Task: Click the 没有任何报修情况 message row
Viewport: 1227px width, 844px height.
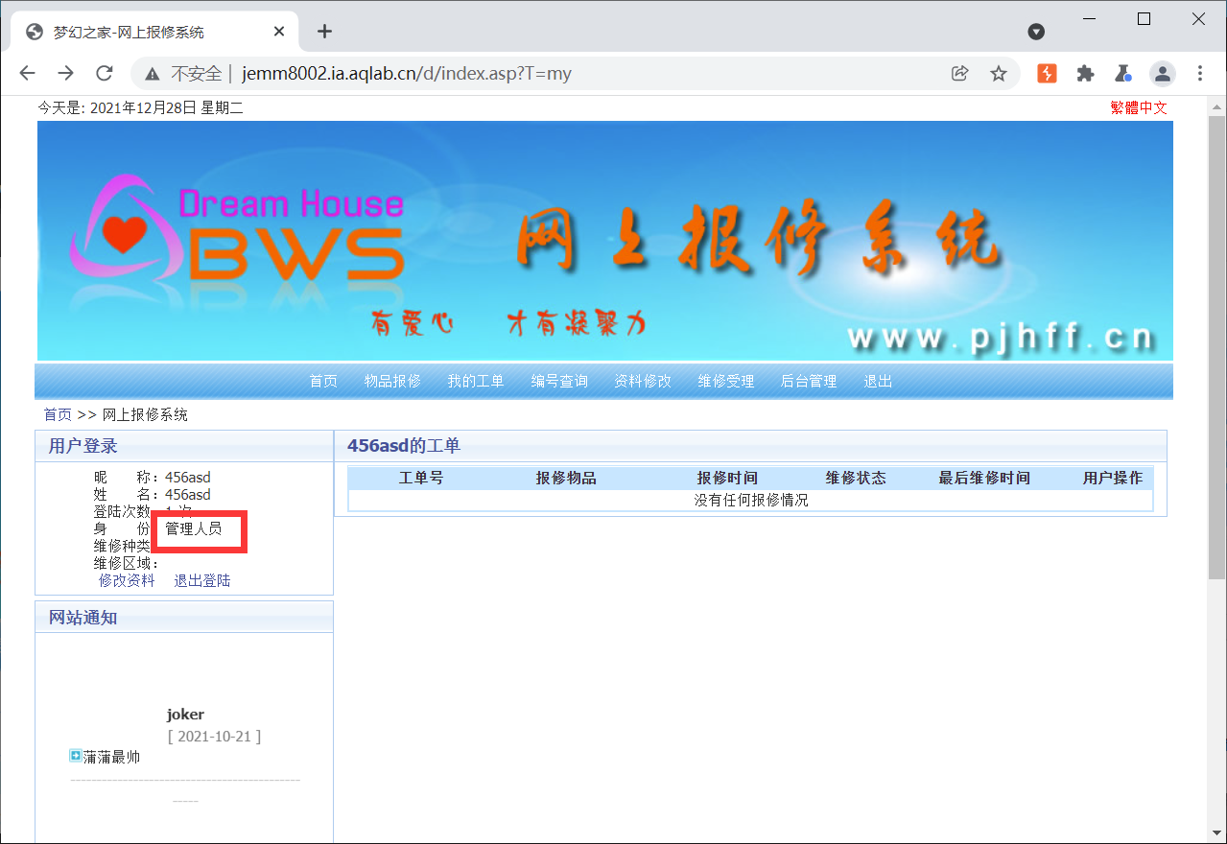Action: click(750, 500)
